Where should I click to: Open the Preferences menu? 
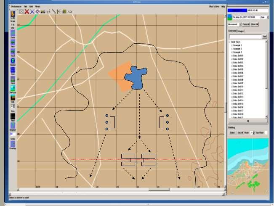click(x=16, y=6)
